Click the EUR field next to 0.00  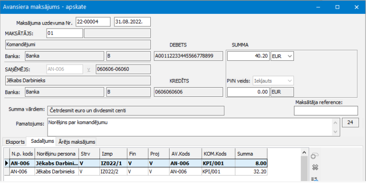coord(282,92)
